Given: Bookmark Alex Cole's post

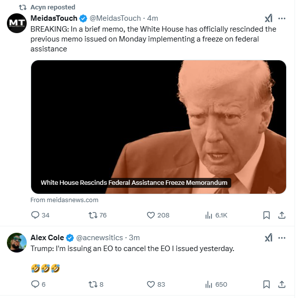Looking at the screenshot, I should click(266, 284).
